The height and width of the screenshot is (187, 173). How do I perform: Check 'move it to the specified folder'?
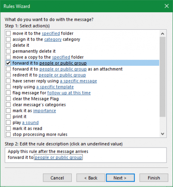click(x=8, y=33)
